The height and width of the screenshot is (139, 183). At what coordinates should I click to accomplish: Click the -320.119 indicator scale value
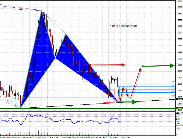coord(179,126)
